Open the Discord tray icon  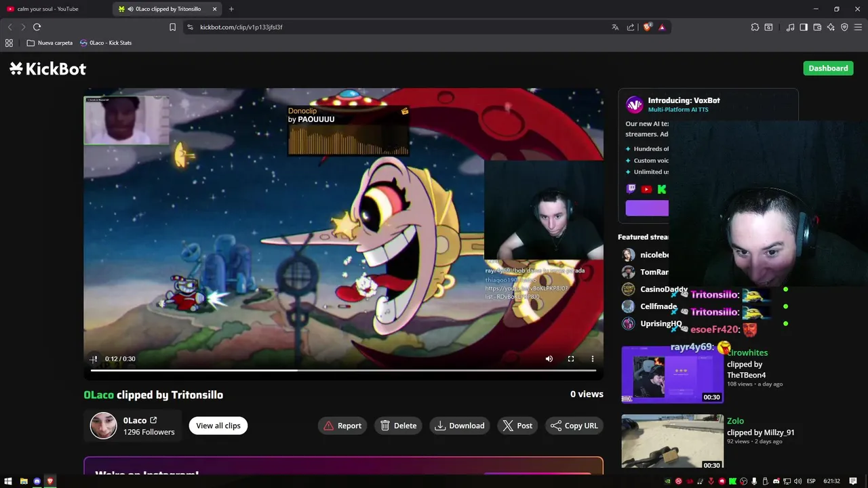pyautogui.click(x=776, y=481)
